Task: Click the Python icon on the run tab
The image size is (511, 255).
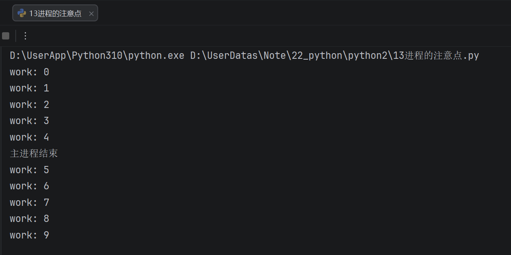Action: click(x=22, y=13)
